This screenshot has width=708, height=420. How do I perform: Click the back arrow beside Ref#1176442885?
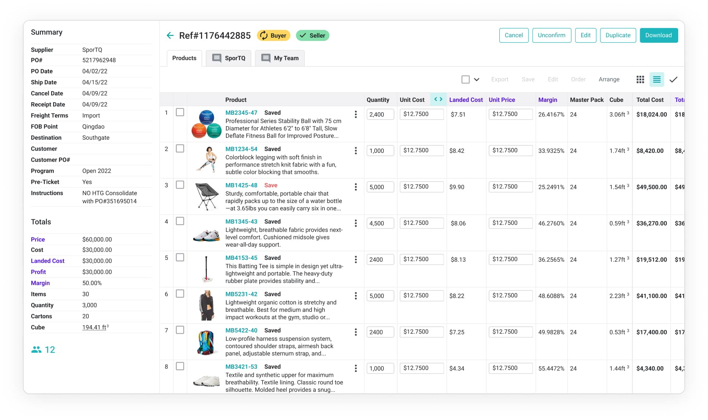click(x=170, y=35)
